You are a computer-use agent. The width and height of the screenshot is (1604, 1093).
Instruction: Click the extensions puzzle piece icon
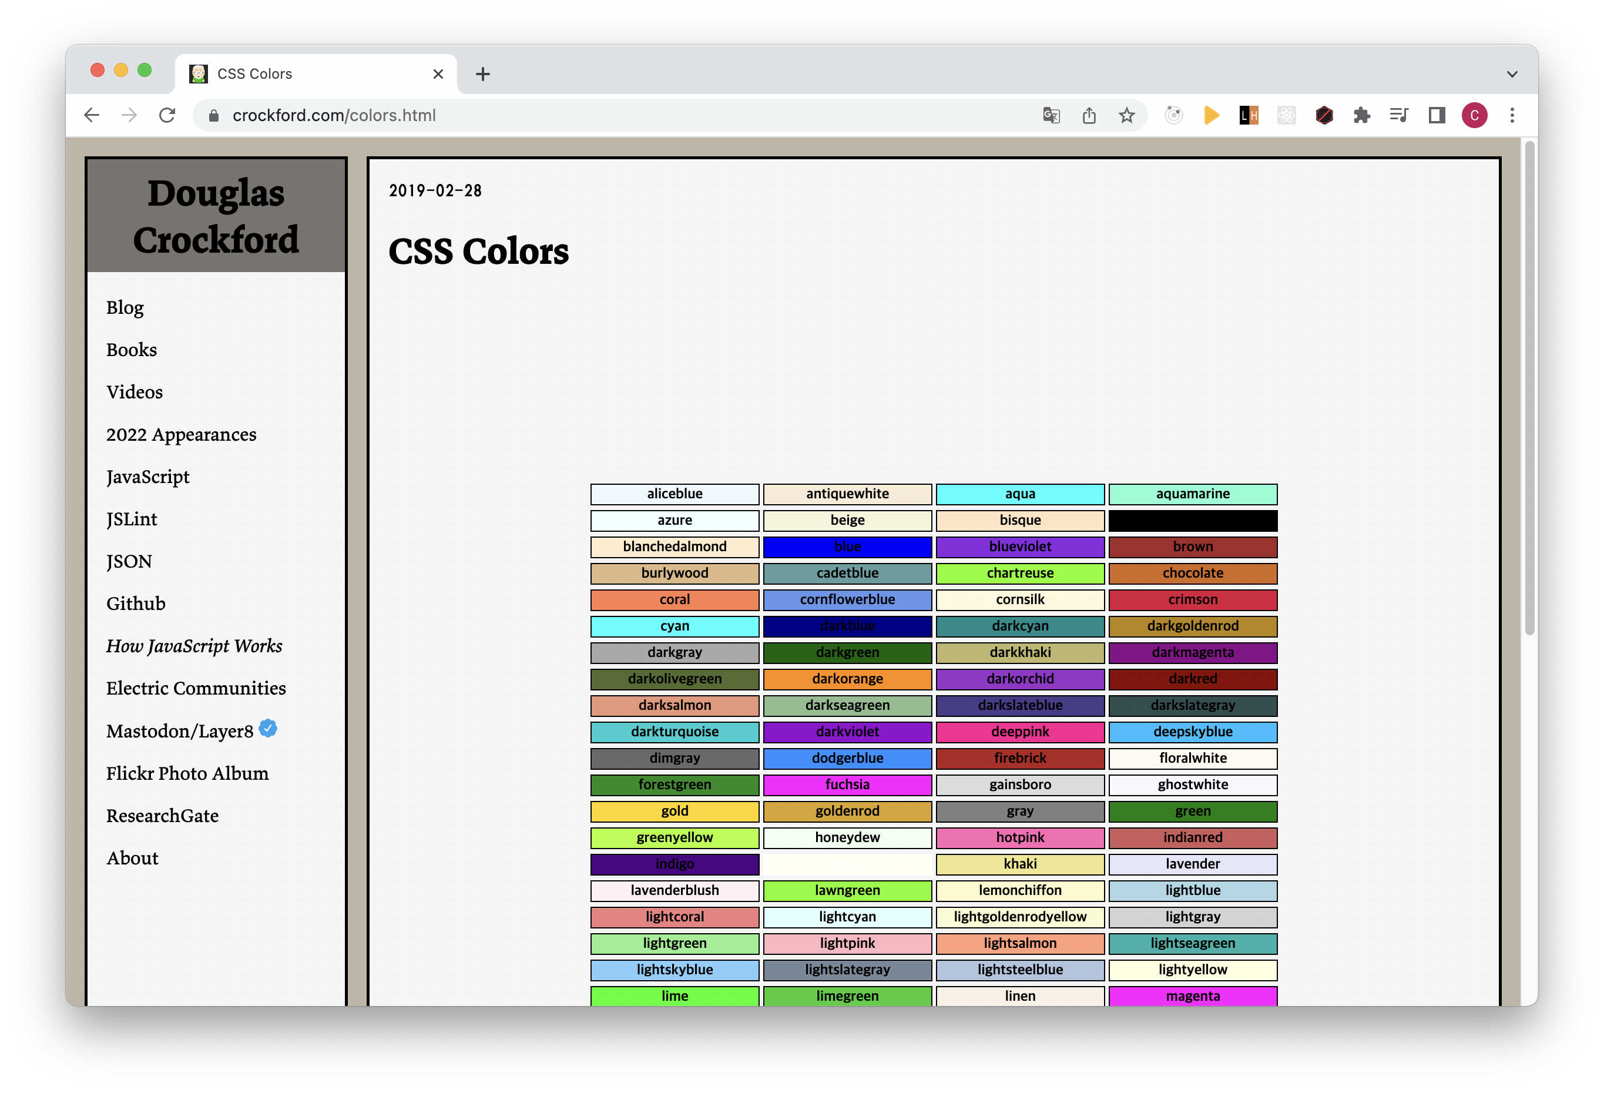tap(1361, 115)
